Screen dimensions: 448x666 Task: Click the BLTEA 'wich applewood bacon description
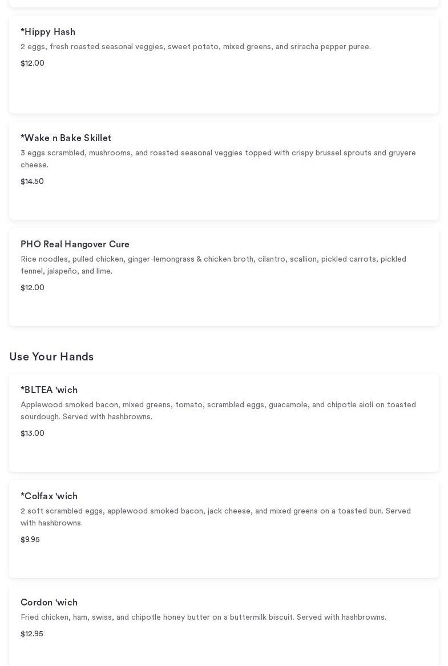point(218,411)
